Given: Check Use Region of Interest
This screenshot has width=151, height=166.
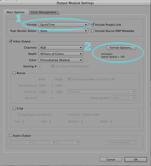Looking at the screenshot, I should click(19, 115).
